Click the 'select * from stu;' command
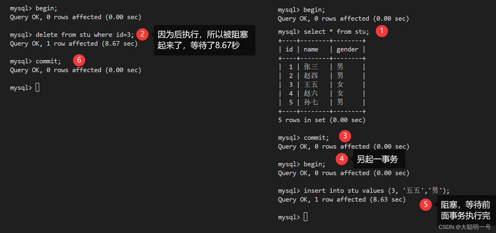 point(336,32)
